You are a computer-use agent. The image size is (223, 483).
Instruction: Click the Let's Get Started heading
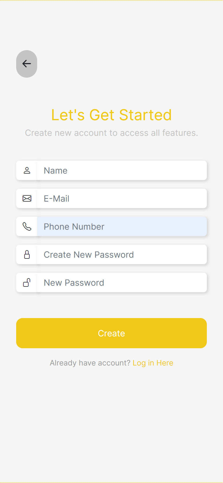point(111,115)
